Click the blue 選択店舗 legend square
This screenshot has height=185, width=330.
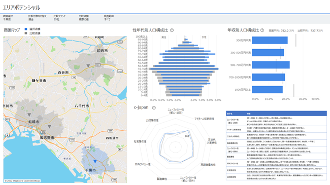tap(26, 29)
